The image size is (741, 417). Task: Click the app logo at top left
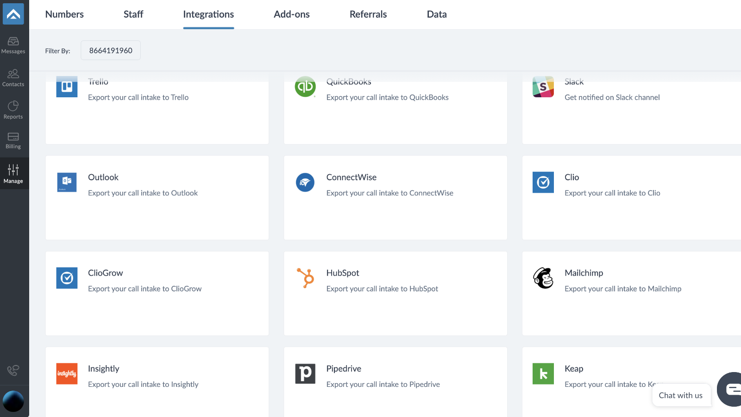pos(14,14)
